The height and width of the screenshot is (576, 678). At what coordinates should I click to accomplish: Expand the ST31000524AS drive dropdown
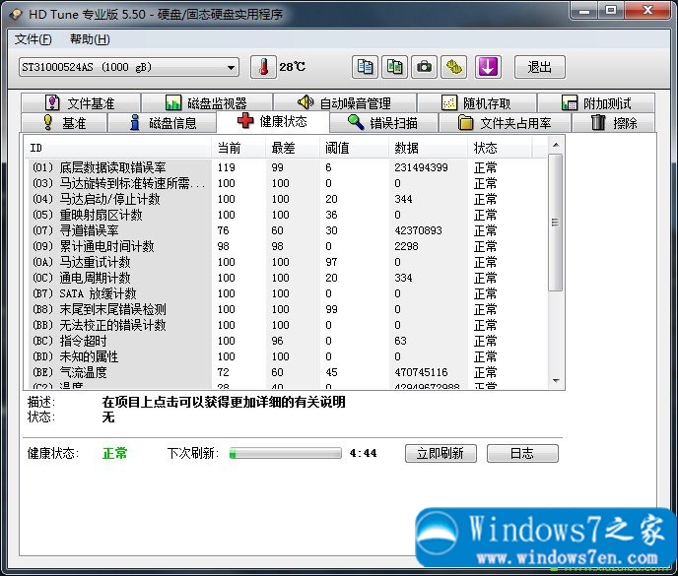[232, 67]
